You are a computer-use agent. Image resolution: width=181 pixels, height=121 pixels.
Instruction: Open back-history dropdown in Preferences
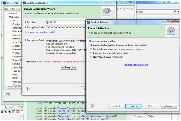121,9
